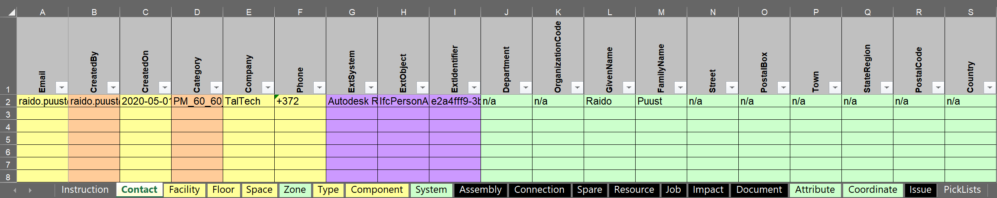Open the GivenName filter dropdown
Screen dimensions: 997x198
click(x=629, y=88)
